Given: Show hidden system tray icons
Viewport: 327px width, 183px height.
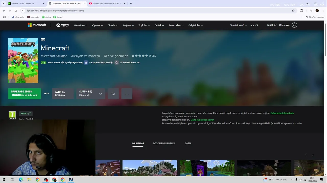Looking at the screenshot, I should (292, 180).
